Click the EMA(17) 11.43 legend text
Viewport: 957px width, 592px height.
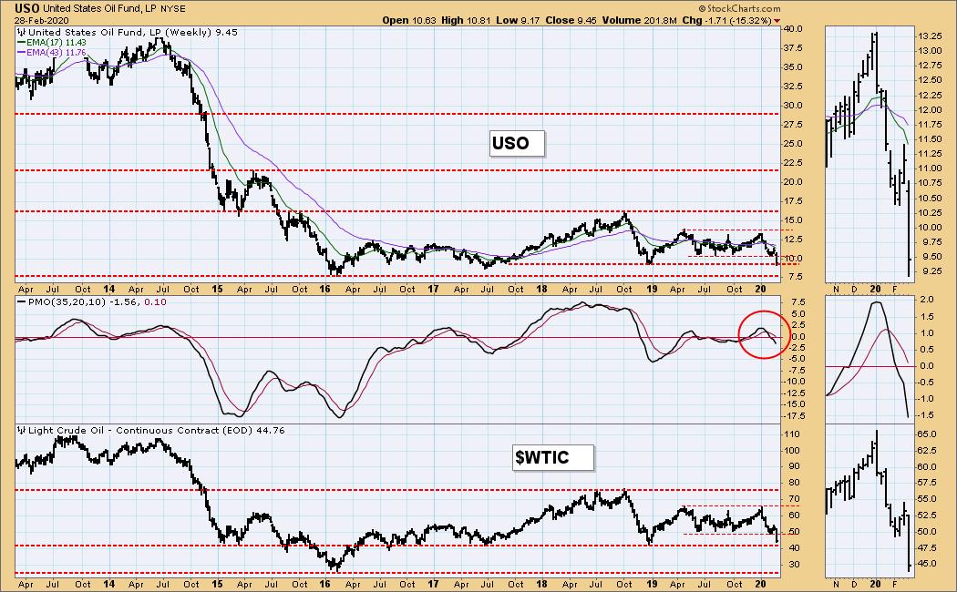[57, 43]
